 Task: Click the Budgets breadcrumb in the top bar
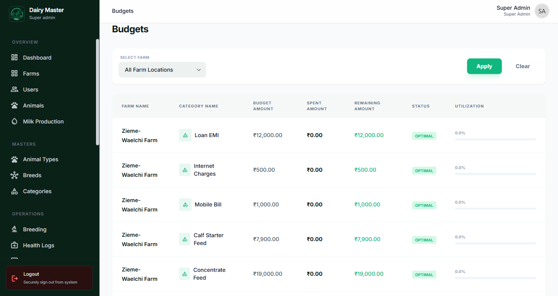123,11
